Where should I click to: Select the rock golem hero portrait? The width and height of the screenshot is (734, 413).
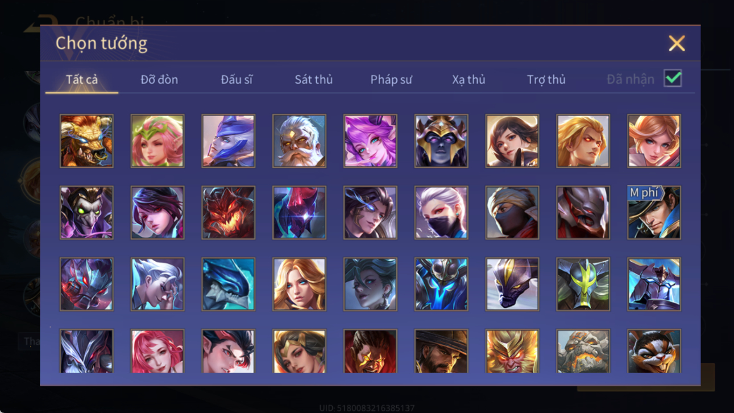click(583, 351)
